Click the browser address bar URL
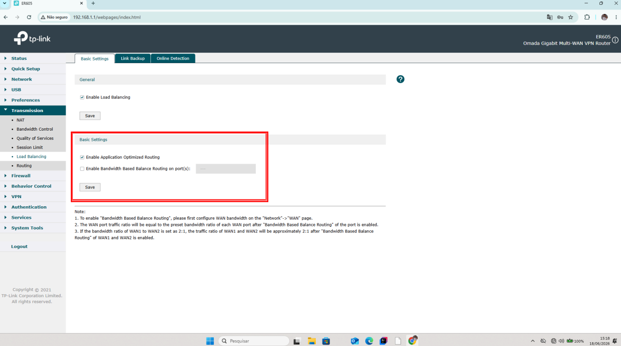 [x=107, y=17]
